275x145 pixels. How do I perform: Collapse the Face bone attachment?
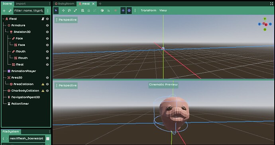10,38
